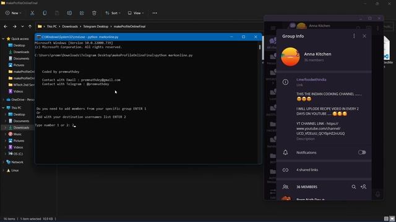Select Downloads in address breadcrumb

point(70,27)
